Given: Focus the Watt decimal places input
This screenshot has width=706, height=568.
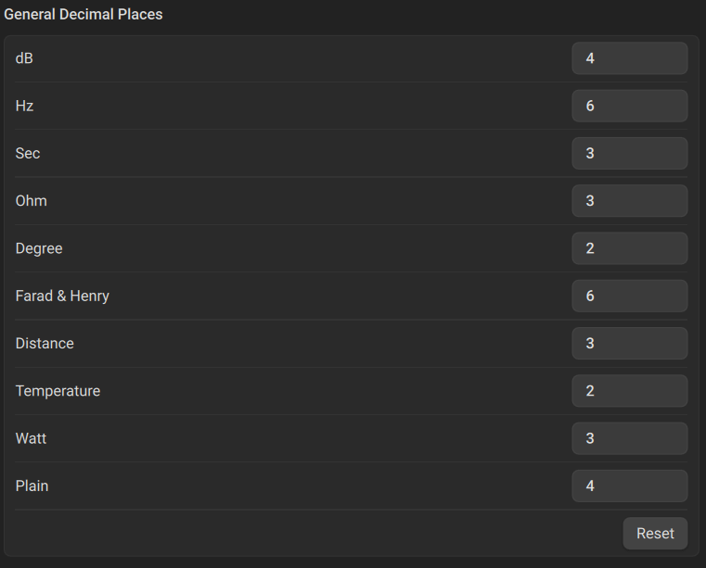Looking at the screenshot, I should pos(629,438).
